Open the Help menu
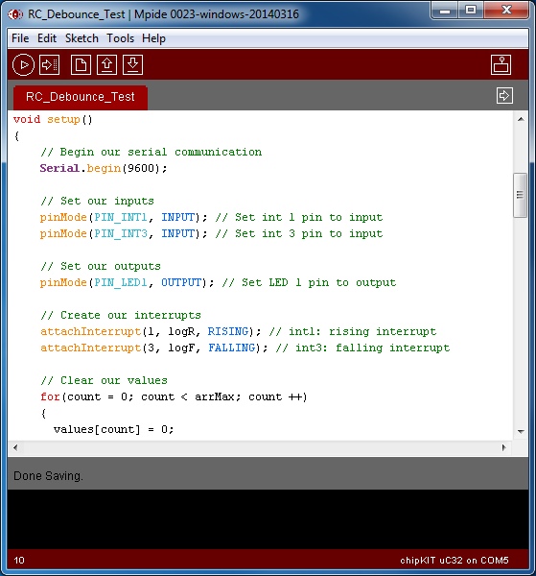Image resolution: width=536 pixels, height=576 pixels. (x=153, y=38)
